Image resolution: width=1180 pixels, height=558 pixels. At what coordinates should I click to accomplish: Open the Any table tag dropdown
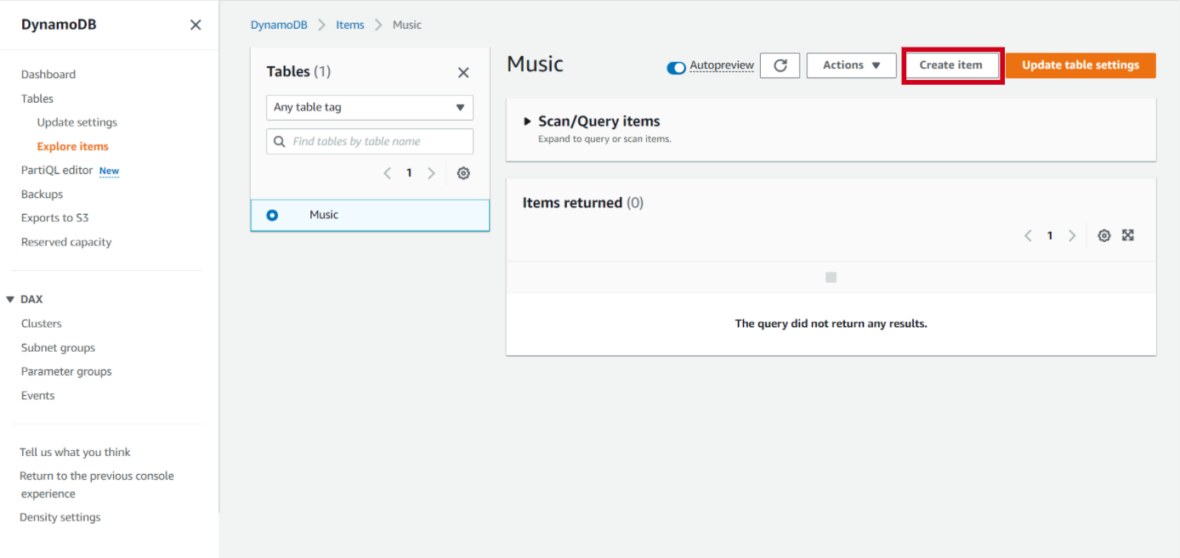(x=370, y=108)
